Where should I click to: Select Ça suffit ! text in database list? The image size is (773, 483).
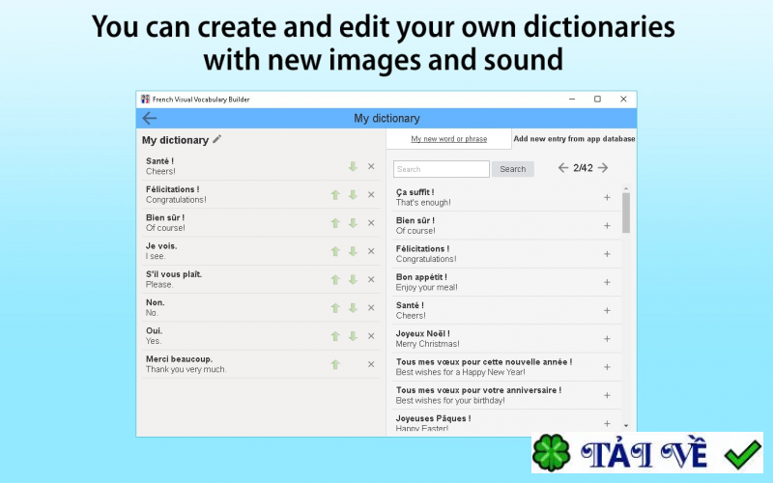point(415,192)
